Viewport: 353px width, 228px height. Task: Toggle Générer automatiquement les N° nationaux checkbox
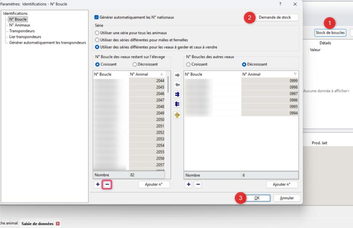(97, 17)
